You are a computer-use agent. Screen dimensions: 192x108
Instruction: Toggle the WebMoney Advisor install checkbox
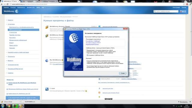coord(87,55)
